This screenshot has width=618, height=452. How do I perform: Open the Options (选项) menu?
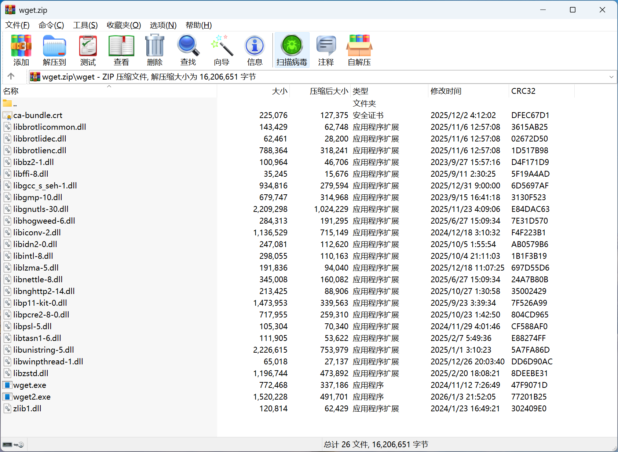[163, 25]
